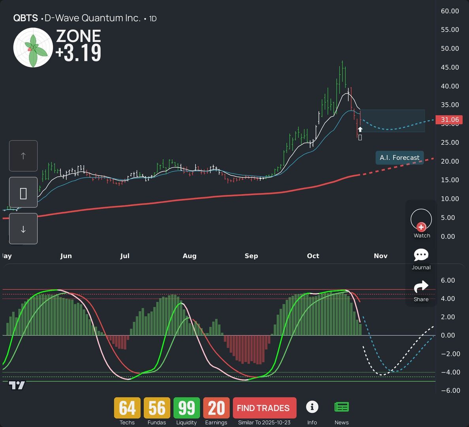Click the 45.00 price axis label

coord(450,67)
